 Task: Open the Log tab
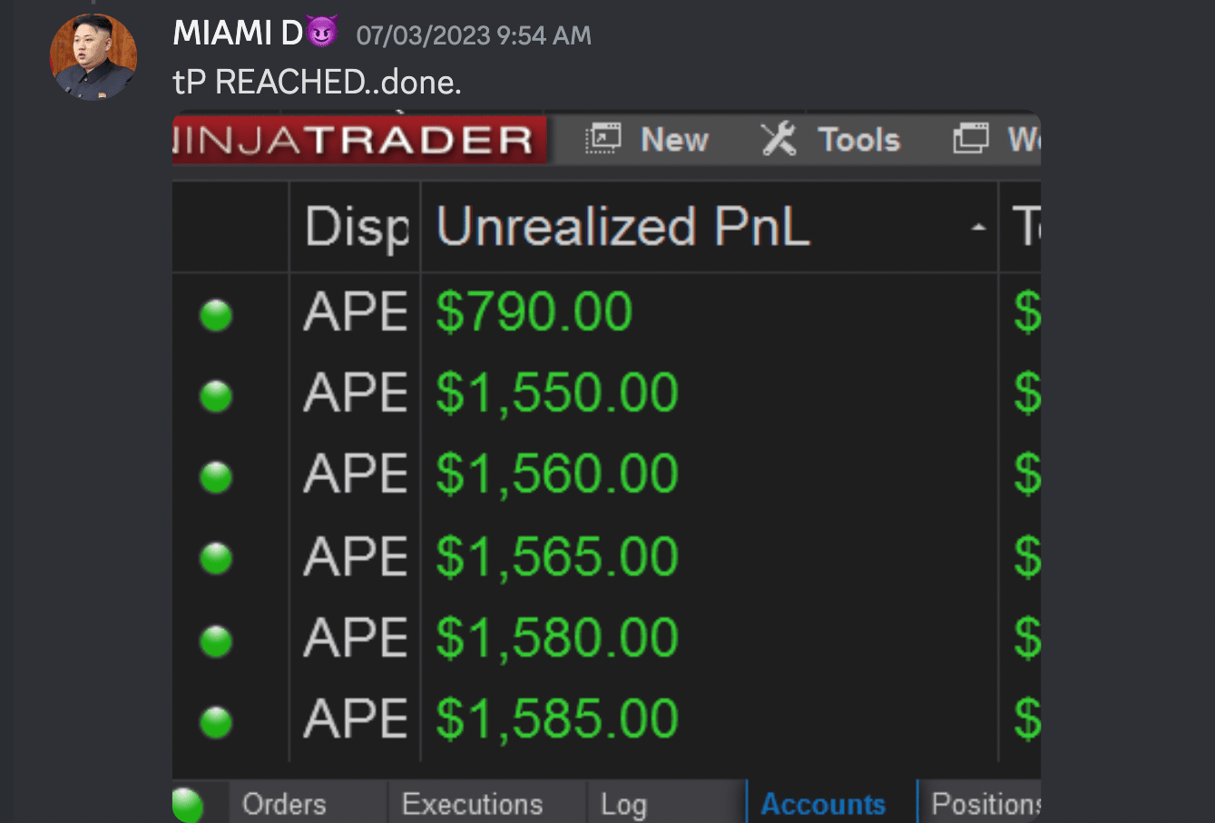[623, 804]
